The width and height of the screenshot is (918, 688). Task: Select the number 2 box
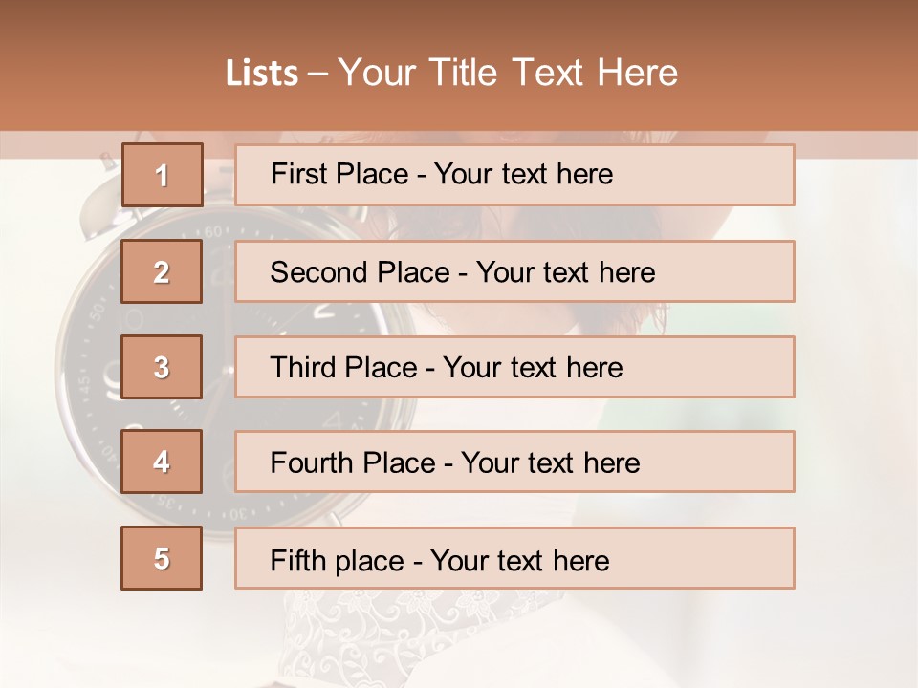[162, 271]
